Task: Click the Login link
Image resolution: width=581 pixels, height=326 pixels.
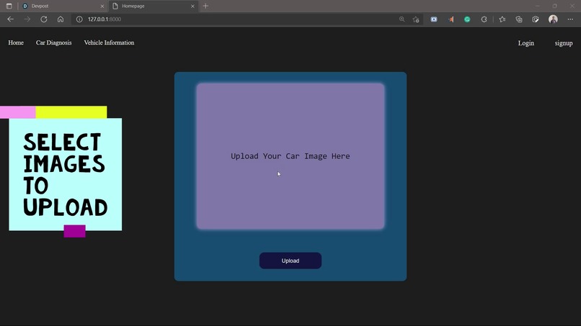Action: click(526, 43)
